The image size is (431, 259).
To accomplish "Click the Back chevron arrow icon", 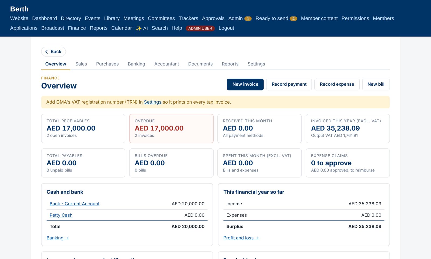I will pos(47,52).
